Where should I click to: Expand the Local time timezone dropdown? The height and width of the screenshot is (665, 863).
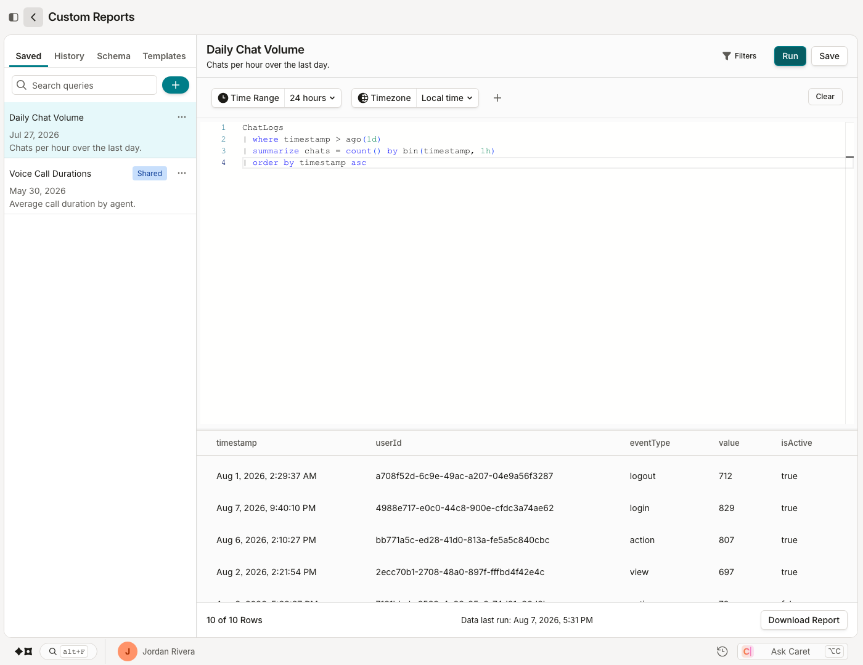448,98
